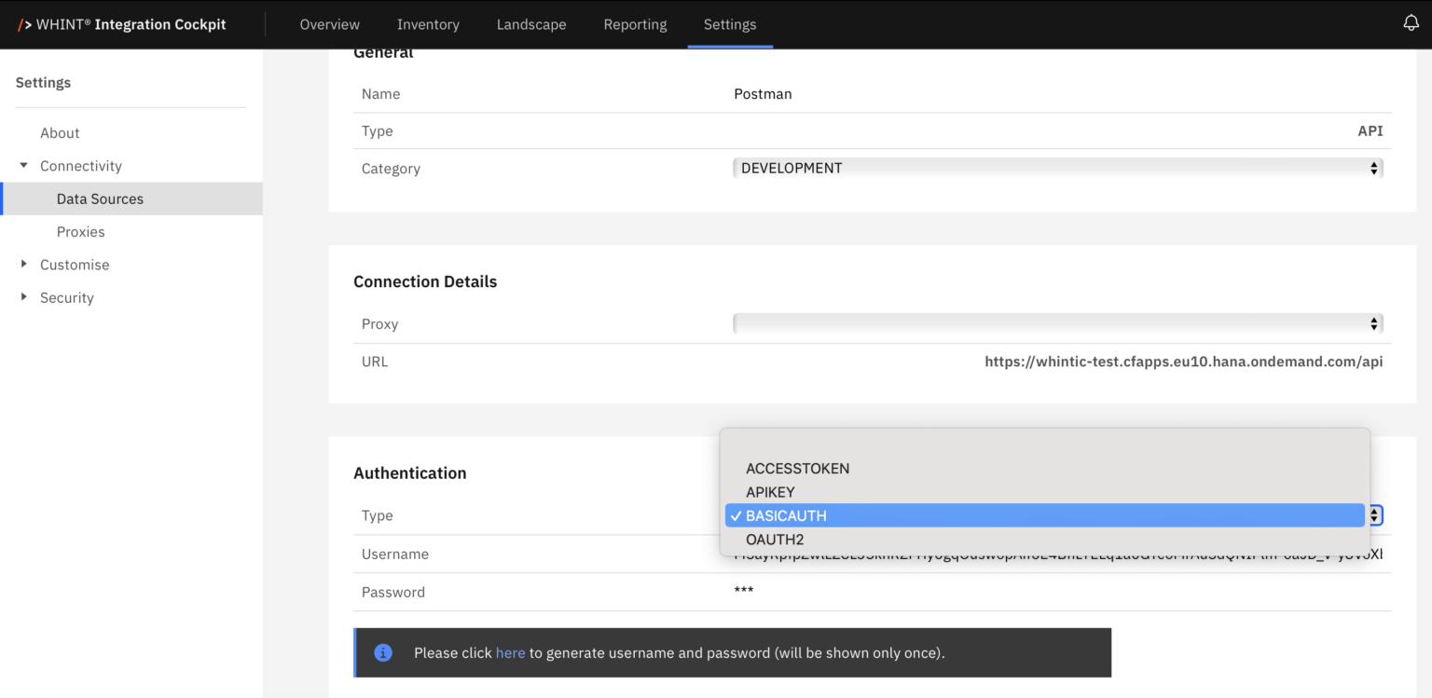Open the notification bell icon
Image resolution: width=1432 pixels, height=698 pixels.
(1411, 22)
